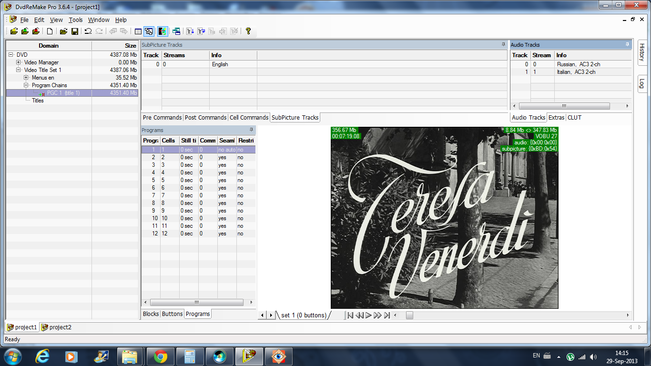Collapse the Video Title Set 1 node
Screen dimensions: 651x366
point(19,70)
